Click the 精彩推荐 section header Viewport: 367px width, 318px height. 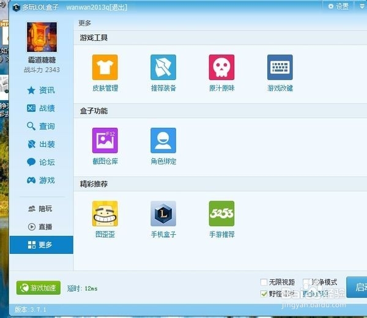[94, 184]
